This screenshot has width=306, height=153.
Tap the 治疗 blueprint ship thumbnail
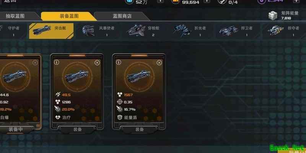[77, 76]
